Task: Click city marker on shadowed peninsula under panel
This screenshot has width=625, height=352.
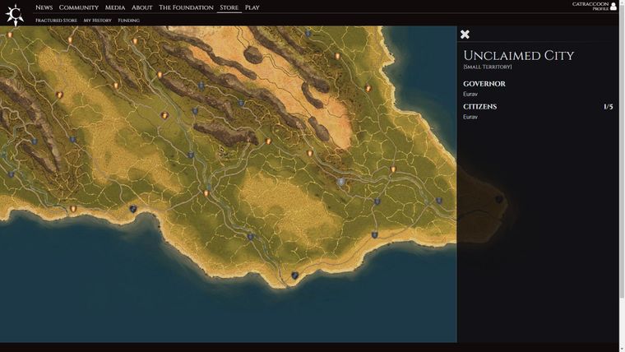Action: point(499,200)
